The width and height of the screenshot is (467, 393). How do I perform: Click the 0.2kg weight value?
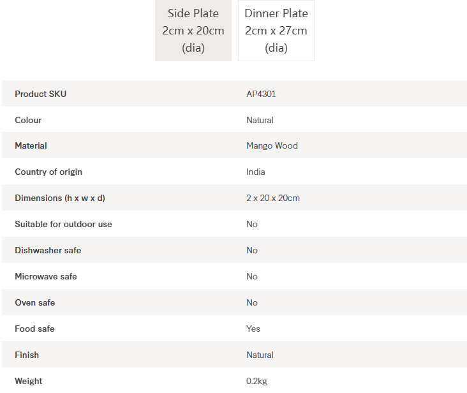[x=256, y=381]
